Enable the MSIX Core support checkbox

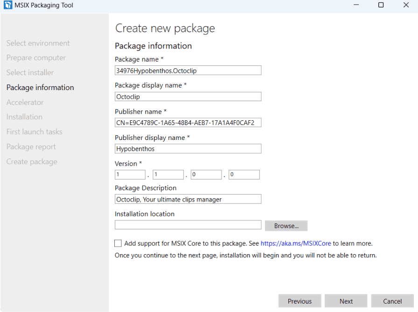click(118, 243)
